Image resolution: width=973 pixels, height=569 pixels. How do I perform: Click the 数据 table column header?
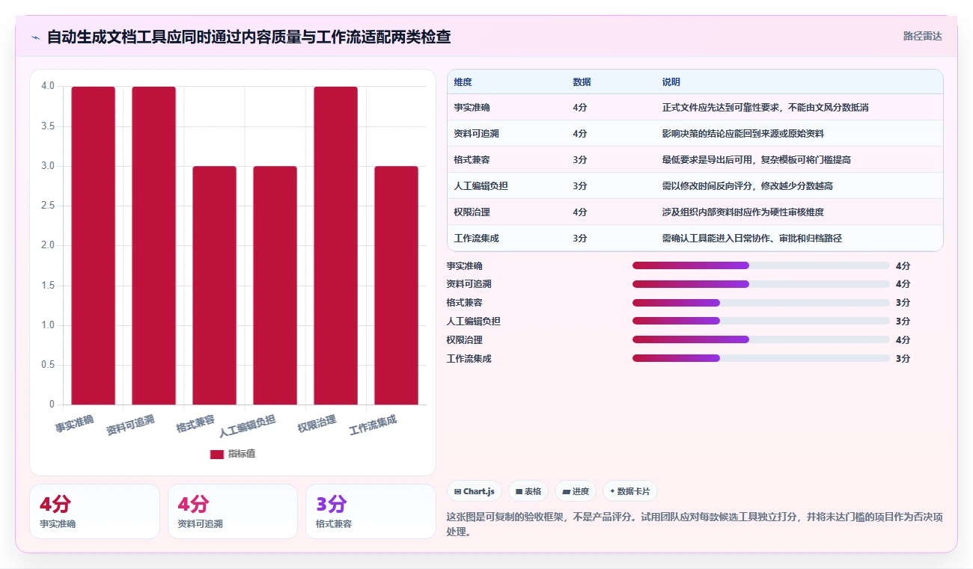pos(582,81)
